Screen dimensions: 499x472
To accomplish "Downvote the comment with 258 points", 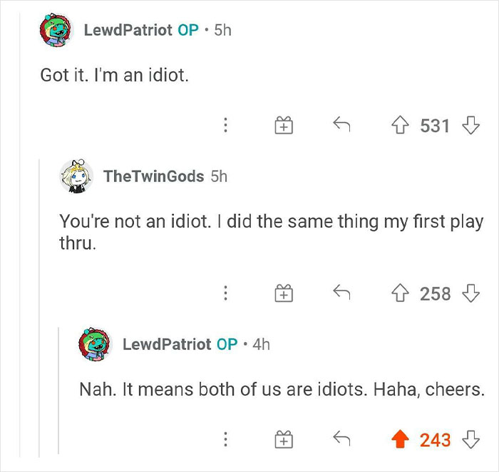I will pos(469,293).
